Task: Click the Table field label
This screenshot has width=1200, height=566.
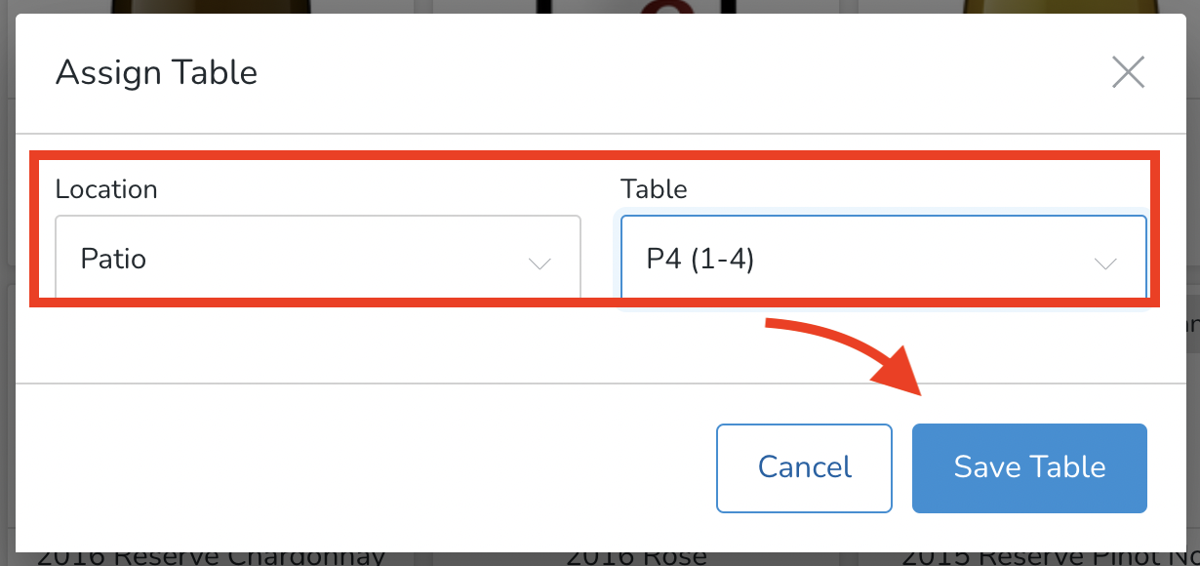Action: pos(654,189)
